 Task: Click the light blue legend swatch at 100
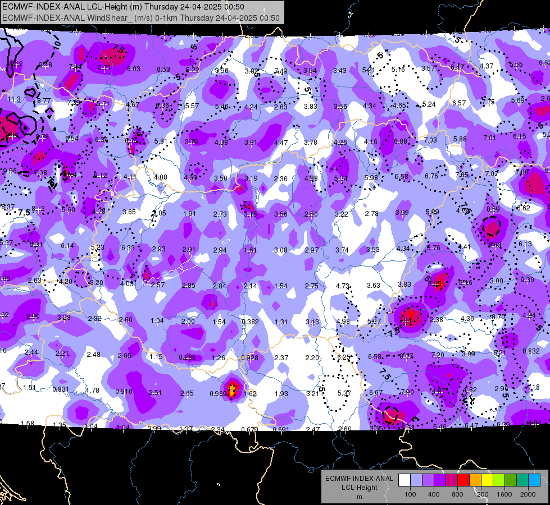pos(416,480)
